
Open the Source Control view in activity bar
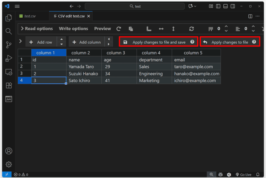[9, 45]
